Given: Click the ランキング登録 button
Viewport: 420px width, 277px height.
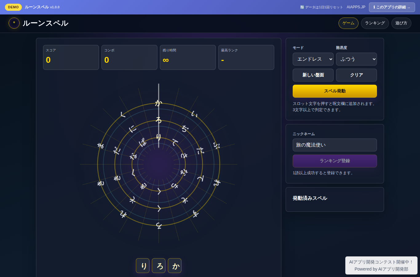Looking at the screenshot, I should 335,161.
